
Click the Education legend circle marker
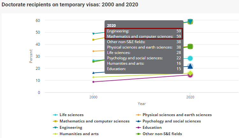tap(138, 128)
